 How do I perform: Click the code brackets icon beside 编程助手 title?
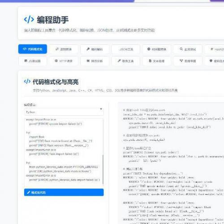pyautogui.click(x=29, y=19)
